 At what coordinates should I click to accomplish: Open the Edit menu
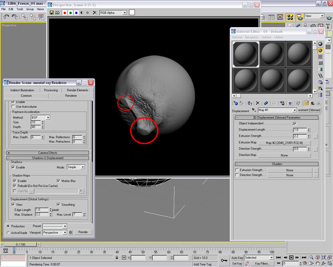[11, 9]
